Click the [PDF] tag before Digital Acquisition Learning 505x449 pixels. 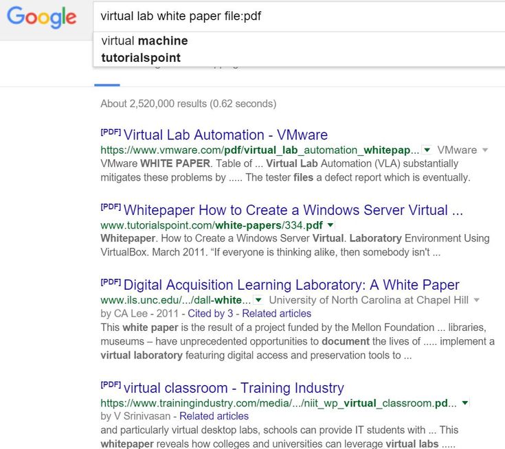click(x=111, y=282)
